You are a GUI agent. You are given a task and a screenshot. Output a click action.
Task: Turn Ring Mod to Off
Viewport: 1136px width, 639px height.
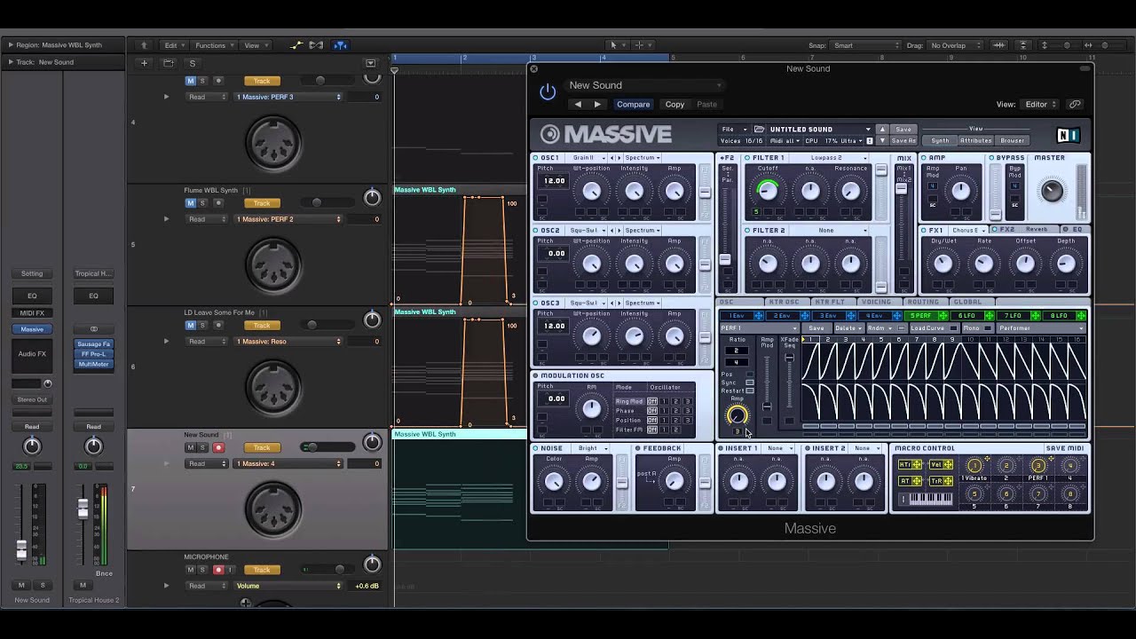(x=652, y=401)
